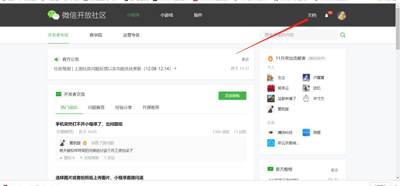The image size is (400, 186).
Task: Open post 选择图片或者拍照后上传图片
Action: [x=100, y=177]
